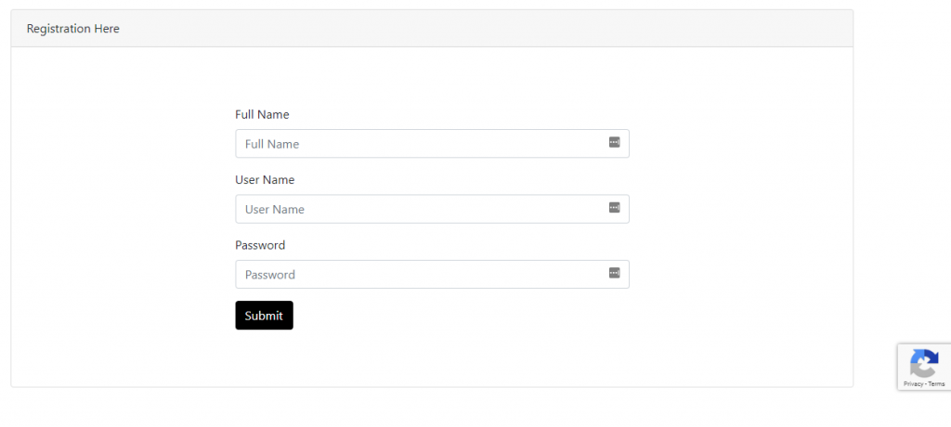Click the reCAPTCHA logo icon
Viewport: 951px width, 427px height.
click(924, 363)
